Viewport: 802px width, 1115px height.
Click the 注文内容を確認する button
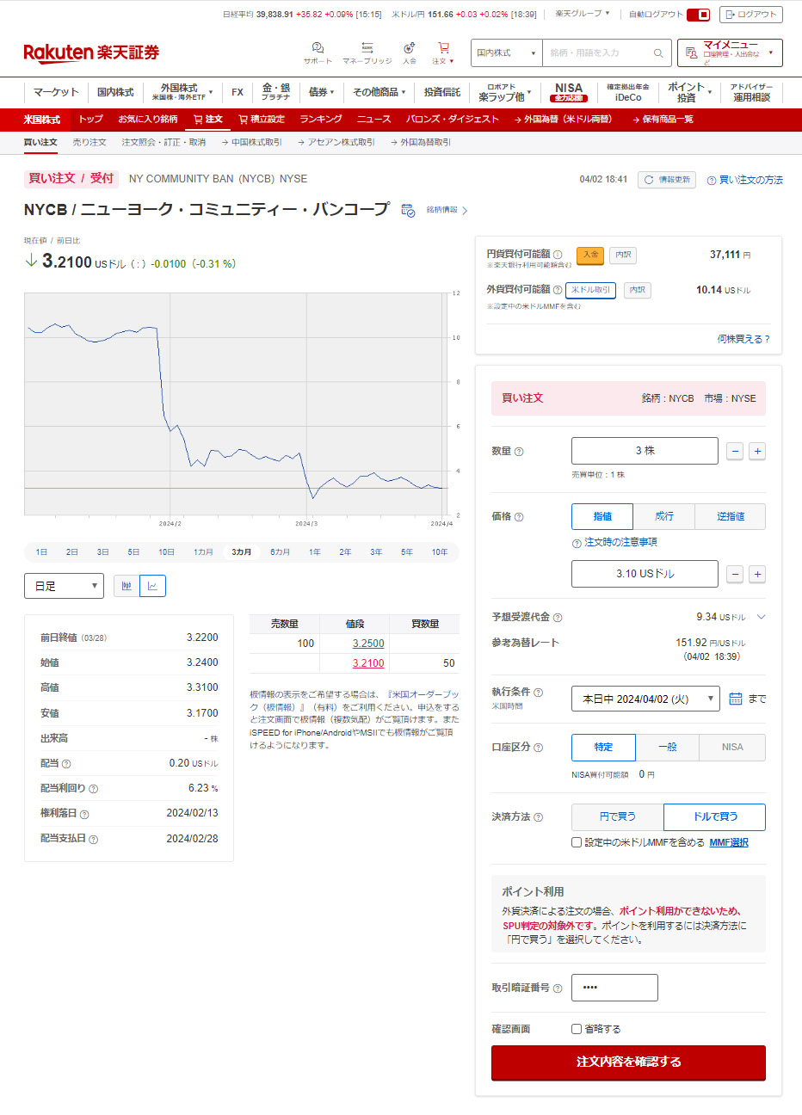point(628,1062)
